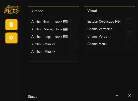Enable the Chams Vermelho checkbox
Viewport: 138px width, 101px height.
pos(129,29)
